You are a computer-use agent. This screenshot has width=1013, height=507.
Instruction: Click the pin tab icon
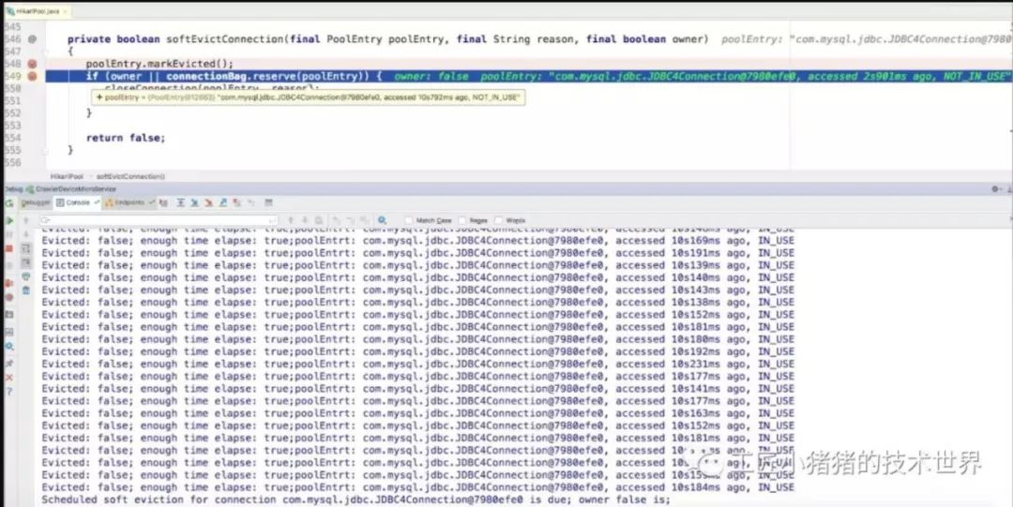coord(9,364)
